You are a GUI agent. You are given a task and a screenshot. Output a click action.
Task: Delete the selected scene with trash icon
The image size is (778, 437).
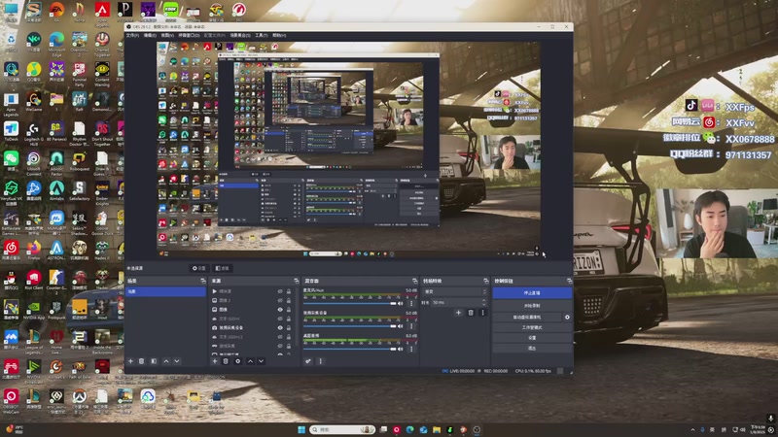pos(141,361)
